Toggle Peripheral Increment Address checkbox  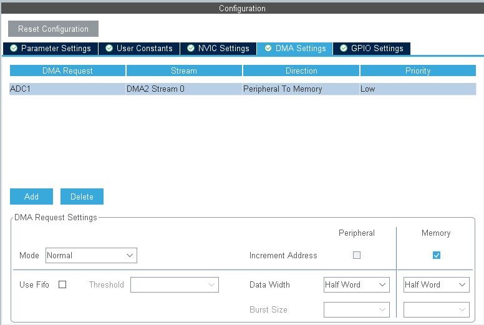coord(357,255)
